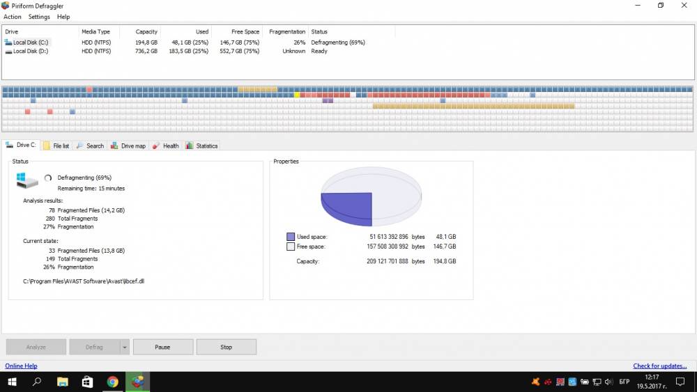The height and width of the screenshot is (392, 697).
Task: Click Defraggler taskbar icon
Action: click(x=138, y=382)
